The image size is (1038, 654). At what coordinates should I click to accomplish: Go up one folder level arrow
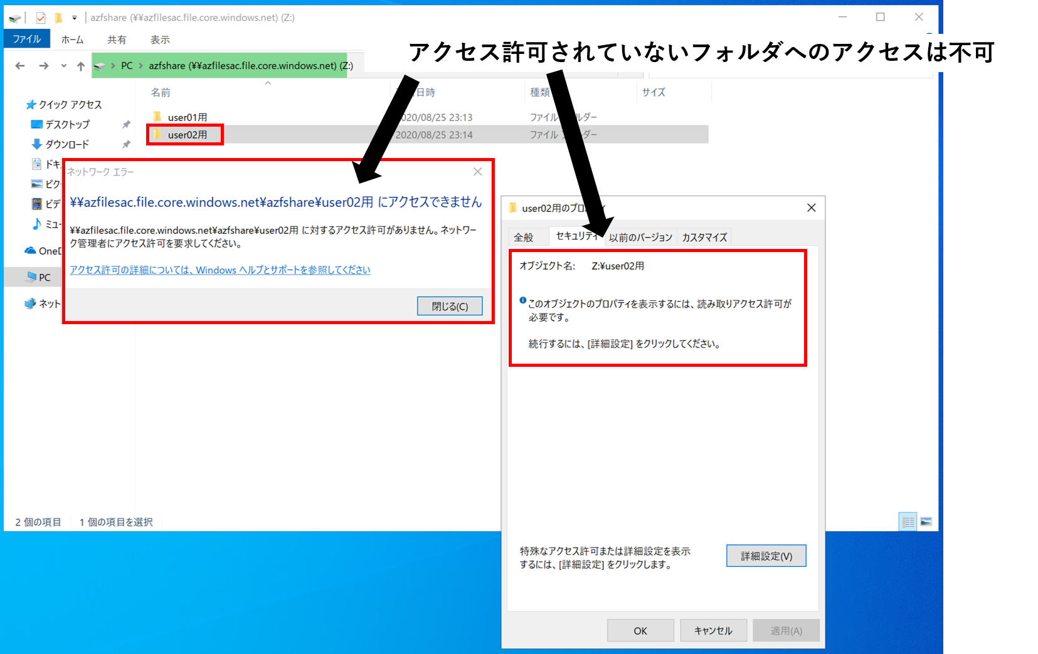pos(81,66)
